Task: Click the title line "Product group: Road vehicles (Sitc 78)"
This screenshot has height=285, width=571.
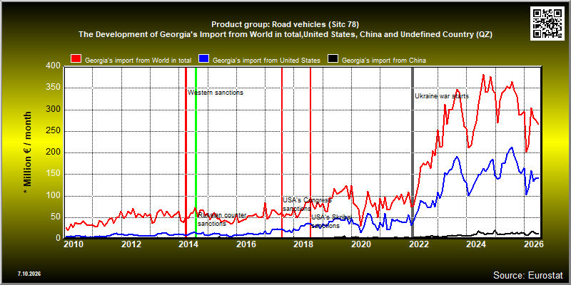Action: pyautogui.click(x=285, y=25)
